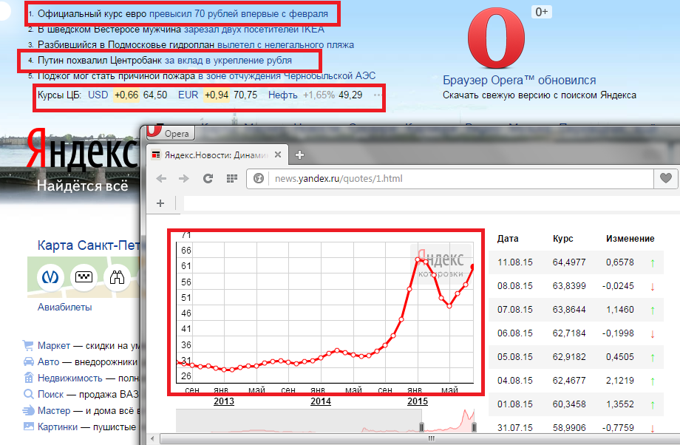Open the Маркет service link
The width and height of the screenshot is (680, 445).
click(x=54, y=346)
